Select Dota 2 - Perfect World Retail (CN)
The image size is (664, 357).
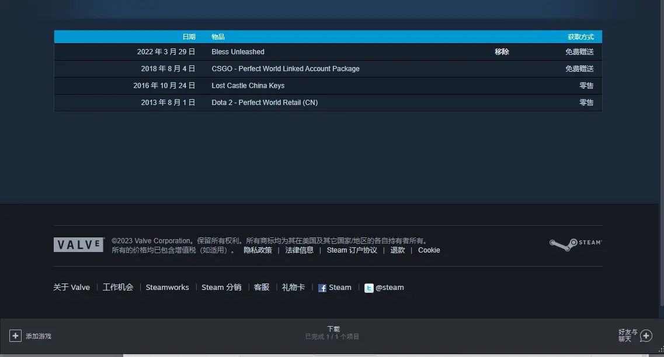click(265, 102)
